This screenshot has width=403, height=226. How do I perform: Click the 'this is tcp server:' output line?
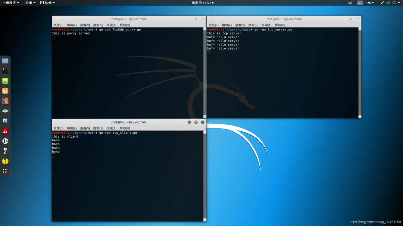tap(225, 33)
